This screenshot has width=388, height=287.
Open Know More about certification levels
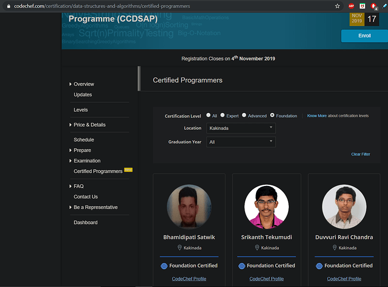pyautogui.click(x=317, y=115)
